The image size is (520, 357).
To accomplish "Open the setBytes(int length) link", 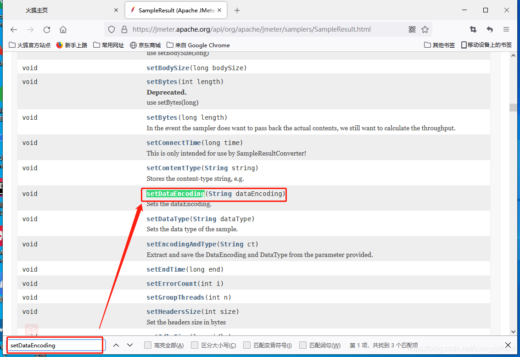I will [162, 82].
